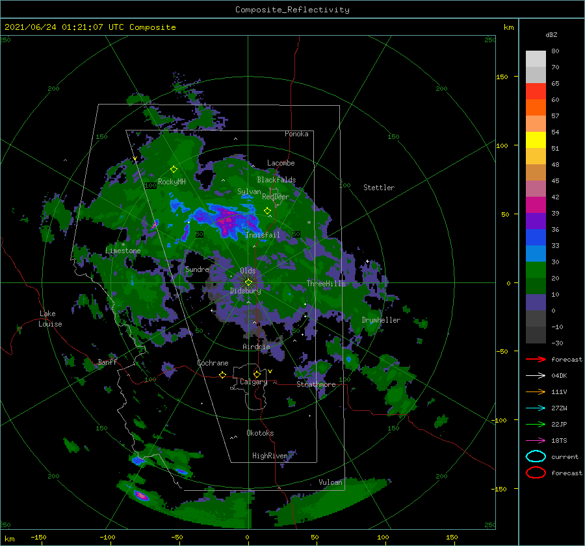This screenshot has height=546, width=585.
Task: Click the Blackfalds town label
Action: point(276,180)
